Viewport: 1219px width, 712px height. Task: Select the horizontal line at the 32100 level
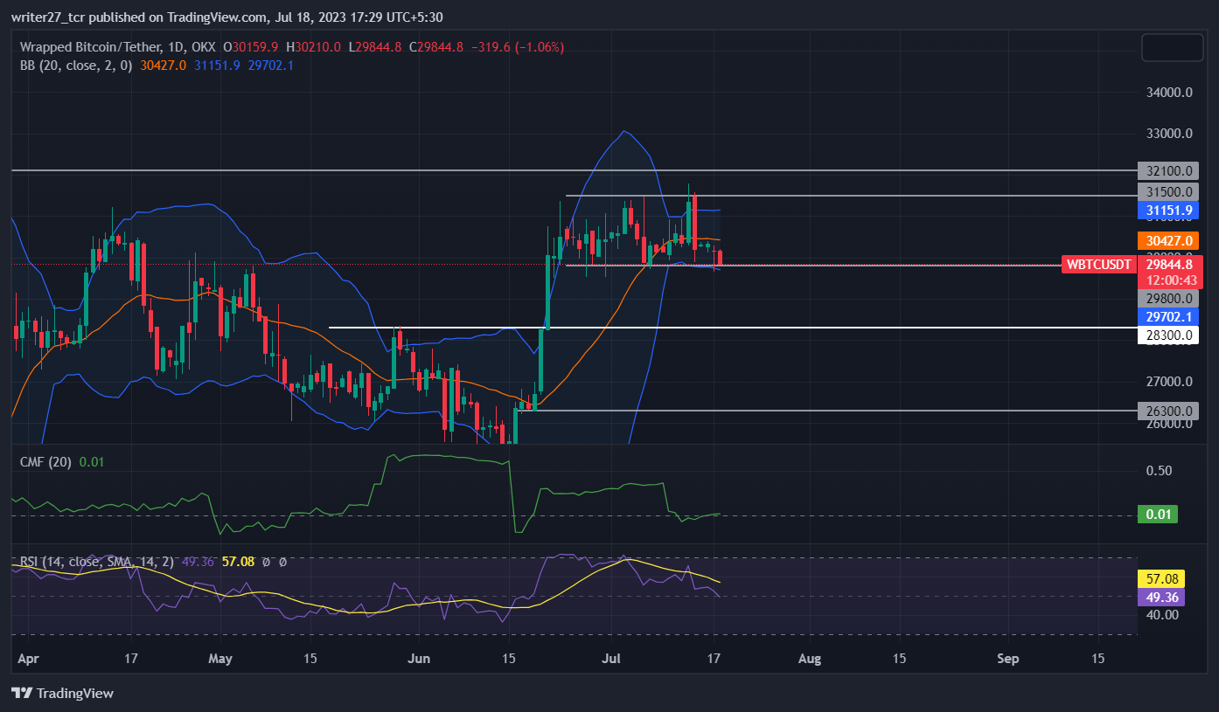click(573, 170)
